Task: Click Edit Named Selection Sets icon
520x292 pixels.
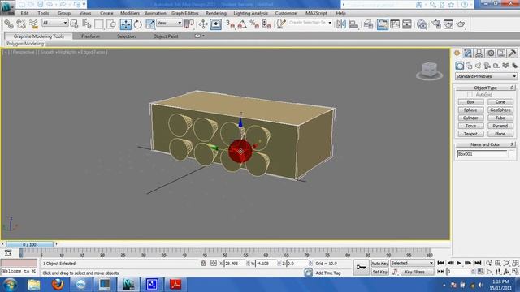Action: [x=281, y=24]
